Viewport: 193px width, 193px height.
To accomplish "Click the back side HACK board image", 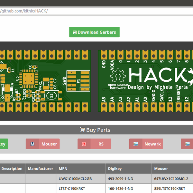I will click(x=145, y=81).
